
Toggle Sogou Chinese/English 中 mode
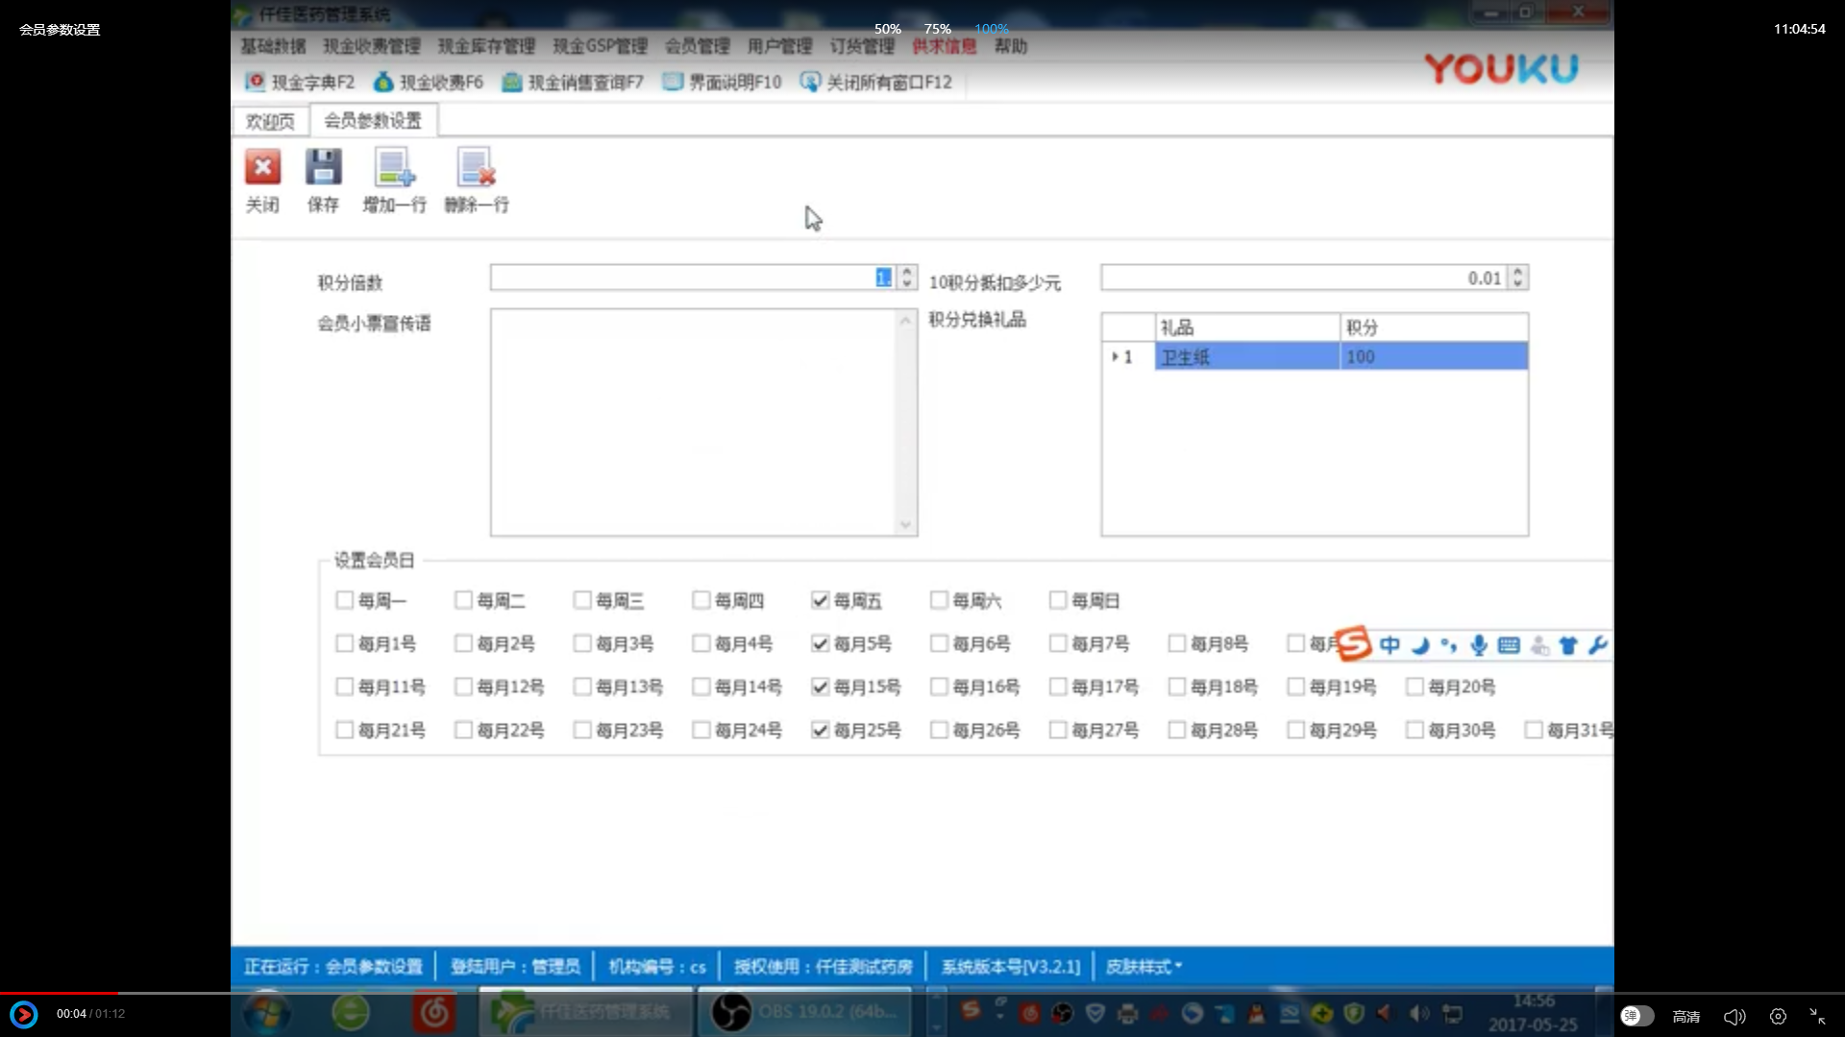click(1390, 645)
